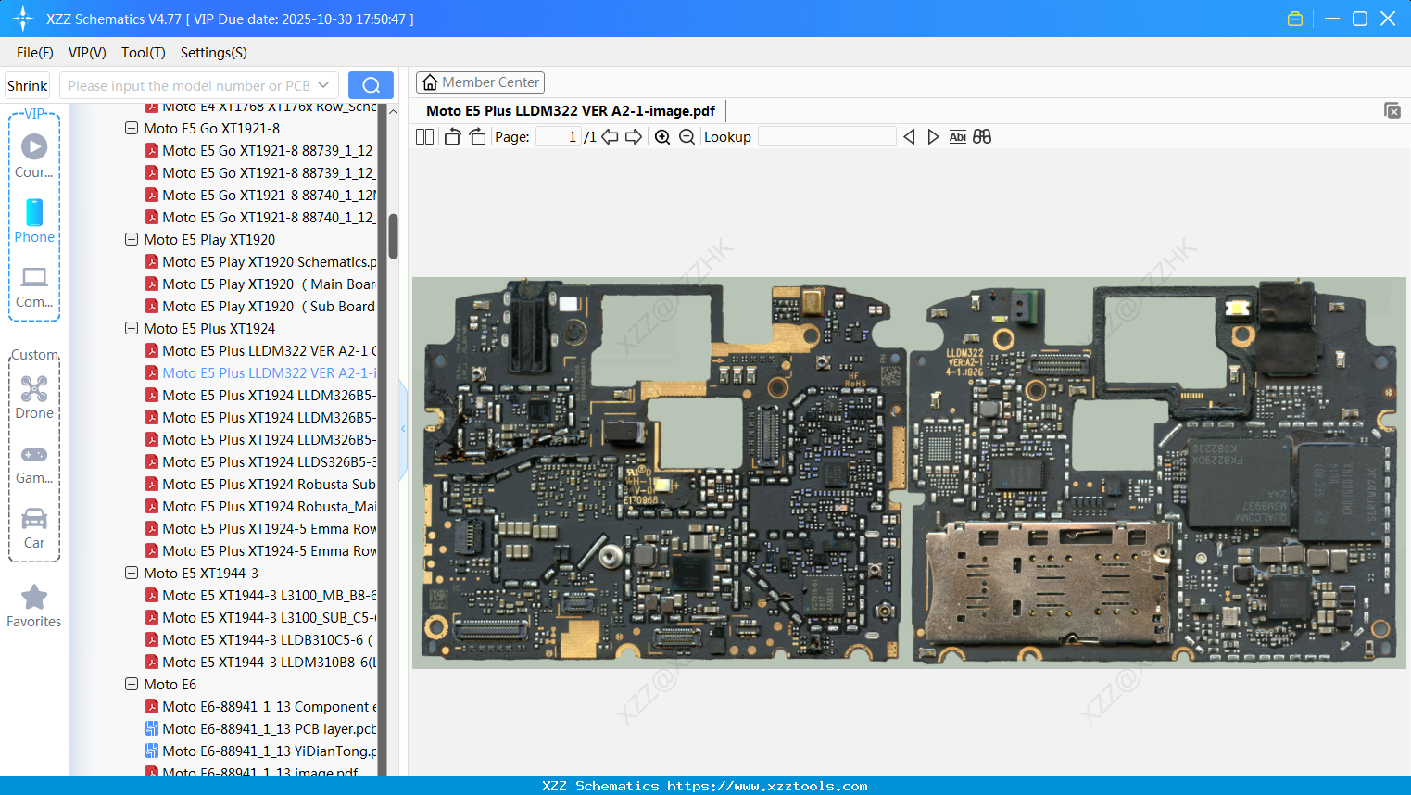This screenshot has height=795, width=1411.
Task: Collapse the Moto E6 tree node
Action: pos(132,685)
